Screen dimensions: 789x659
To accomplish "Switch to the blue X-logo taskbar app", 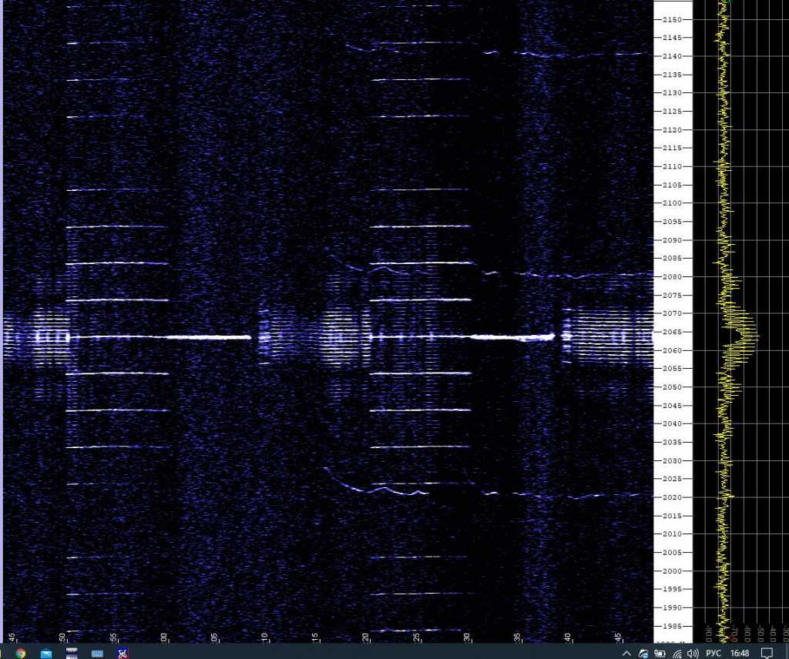I will click(x=123, y=653).
